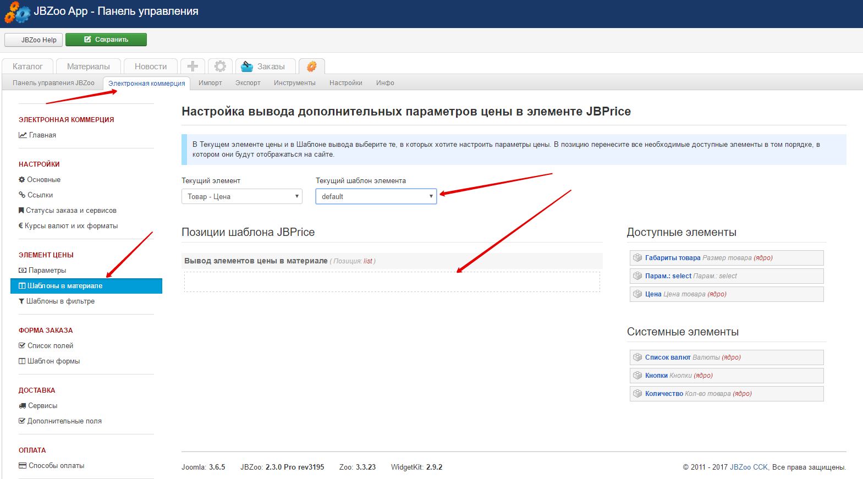The image size is (863, 479).
Task: Switch to the Материалы tab
Action: coord(89,66)
